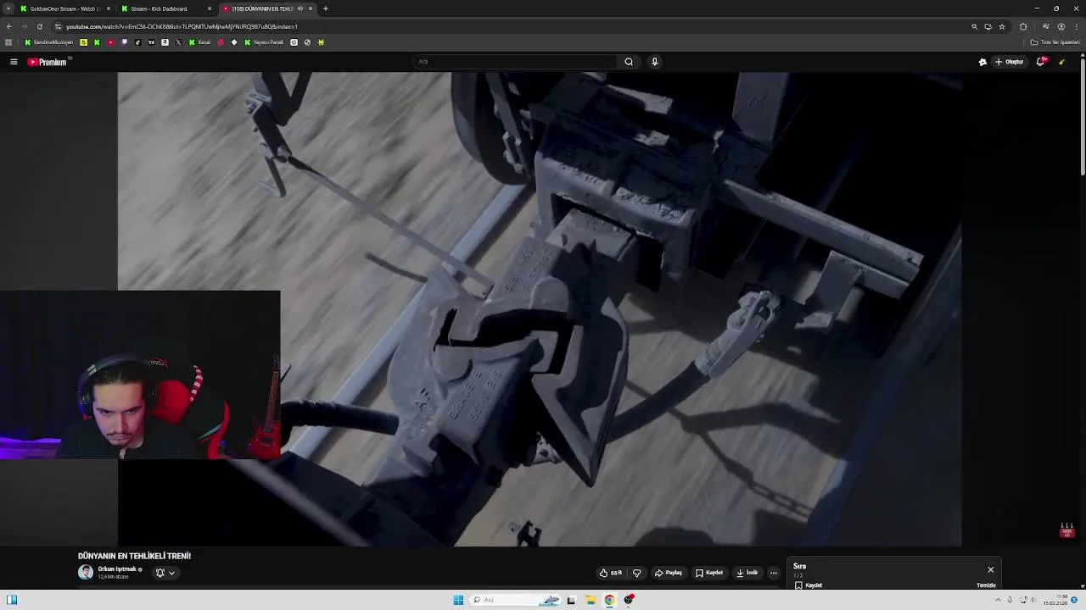
Task: Click the taskbar search box
Action: point(516,600)
